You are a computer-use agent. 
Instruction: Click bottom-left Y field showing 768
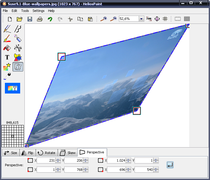74,170
